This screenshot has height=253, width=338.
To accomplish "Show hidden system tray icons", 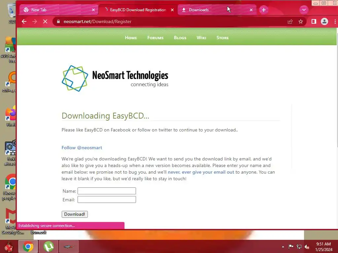I will [283, 247].
